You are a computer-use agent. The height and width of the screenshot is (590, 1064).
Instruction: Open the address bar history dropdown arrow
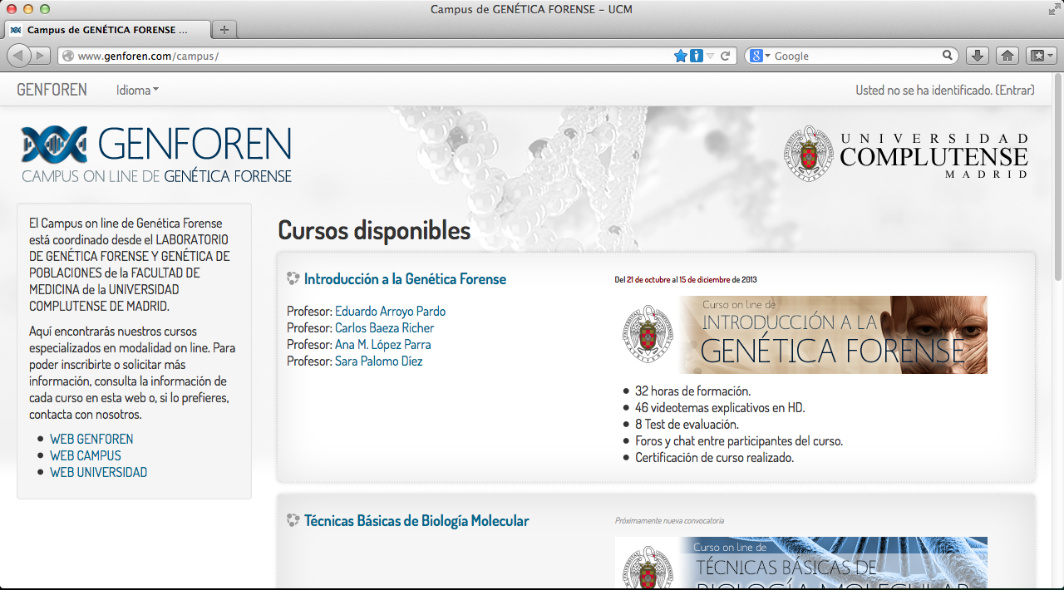711,56
